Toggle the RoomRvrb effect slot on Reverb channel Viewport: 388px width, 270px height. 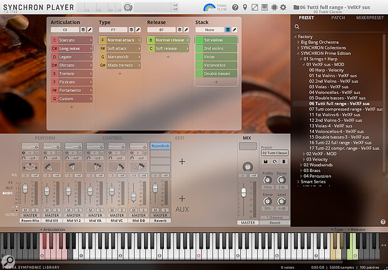pyautogui.click(x=160, y=146)
